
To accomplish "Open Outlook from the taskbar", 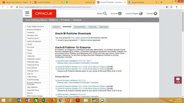I will click(19, 100).
